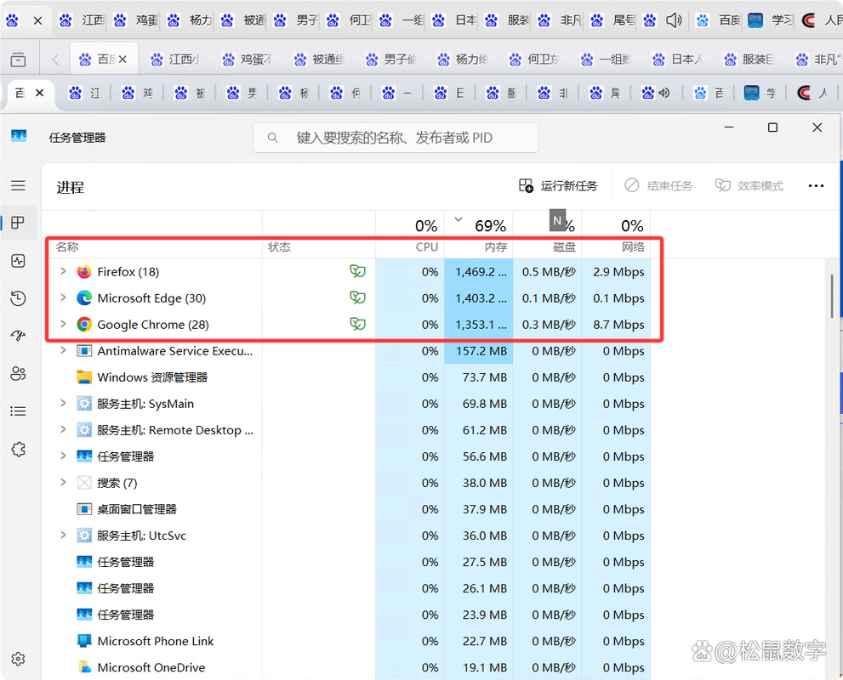
Task: Open Startup apps page from the sidebar
Action: point(18,336)
